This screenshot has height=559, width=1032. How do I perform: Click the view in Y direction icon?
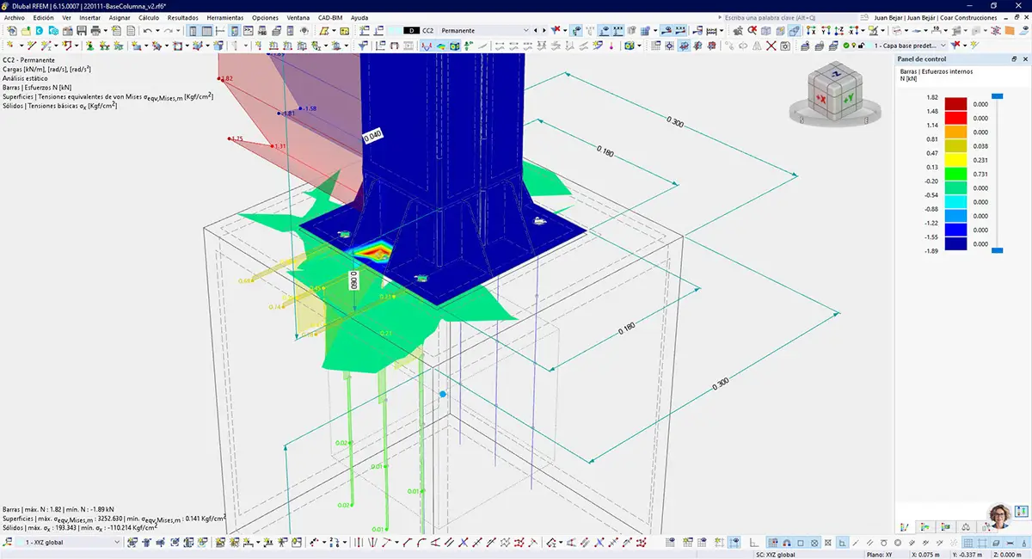coord(825,31)
